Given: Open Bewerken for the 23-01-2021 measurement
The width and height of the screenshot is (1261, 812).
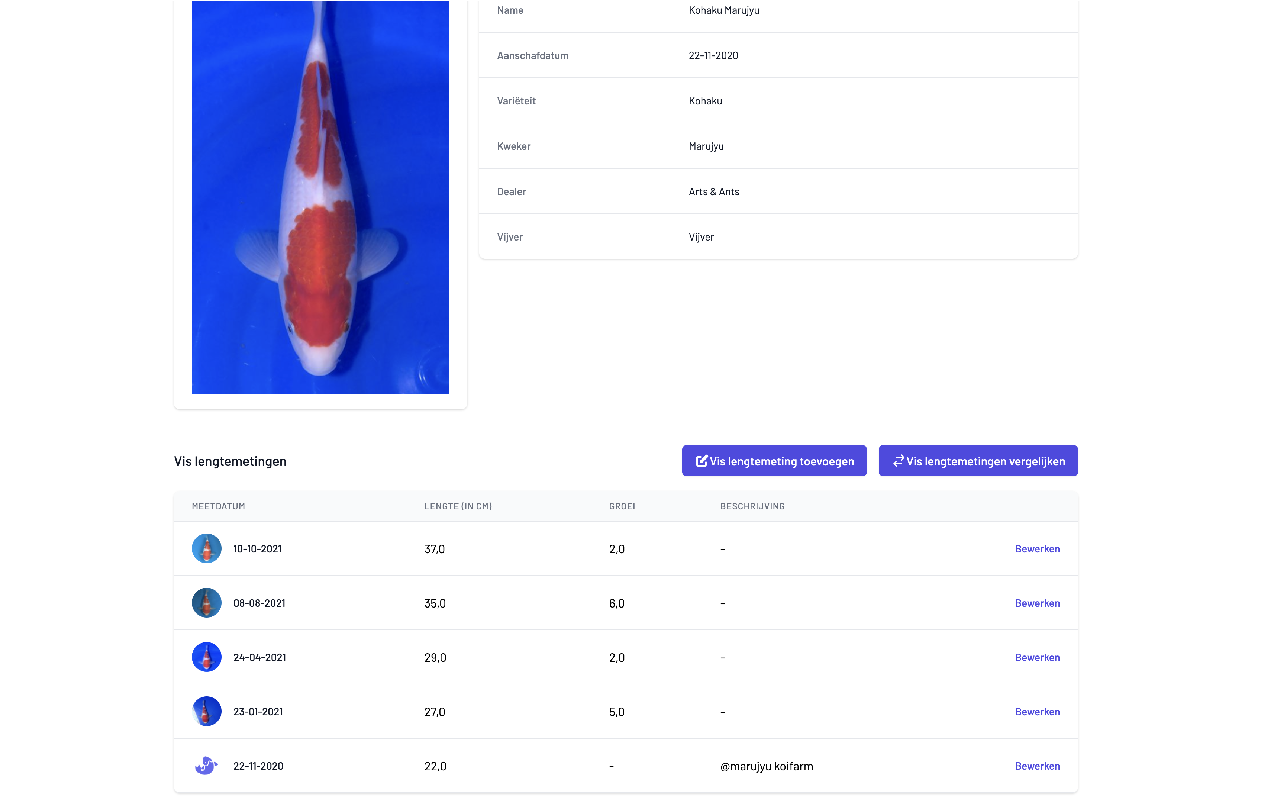Looking at the screenshot, I should pyautogui.click(x=1037, y=712).
